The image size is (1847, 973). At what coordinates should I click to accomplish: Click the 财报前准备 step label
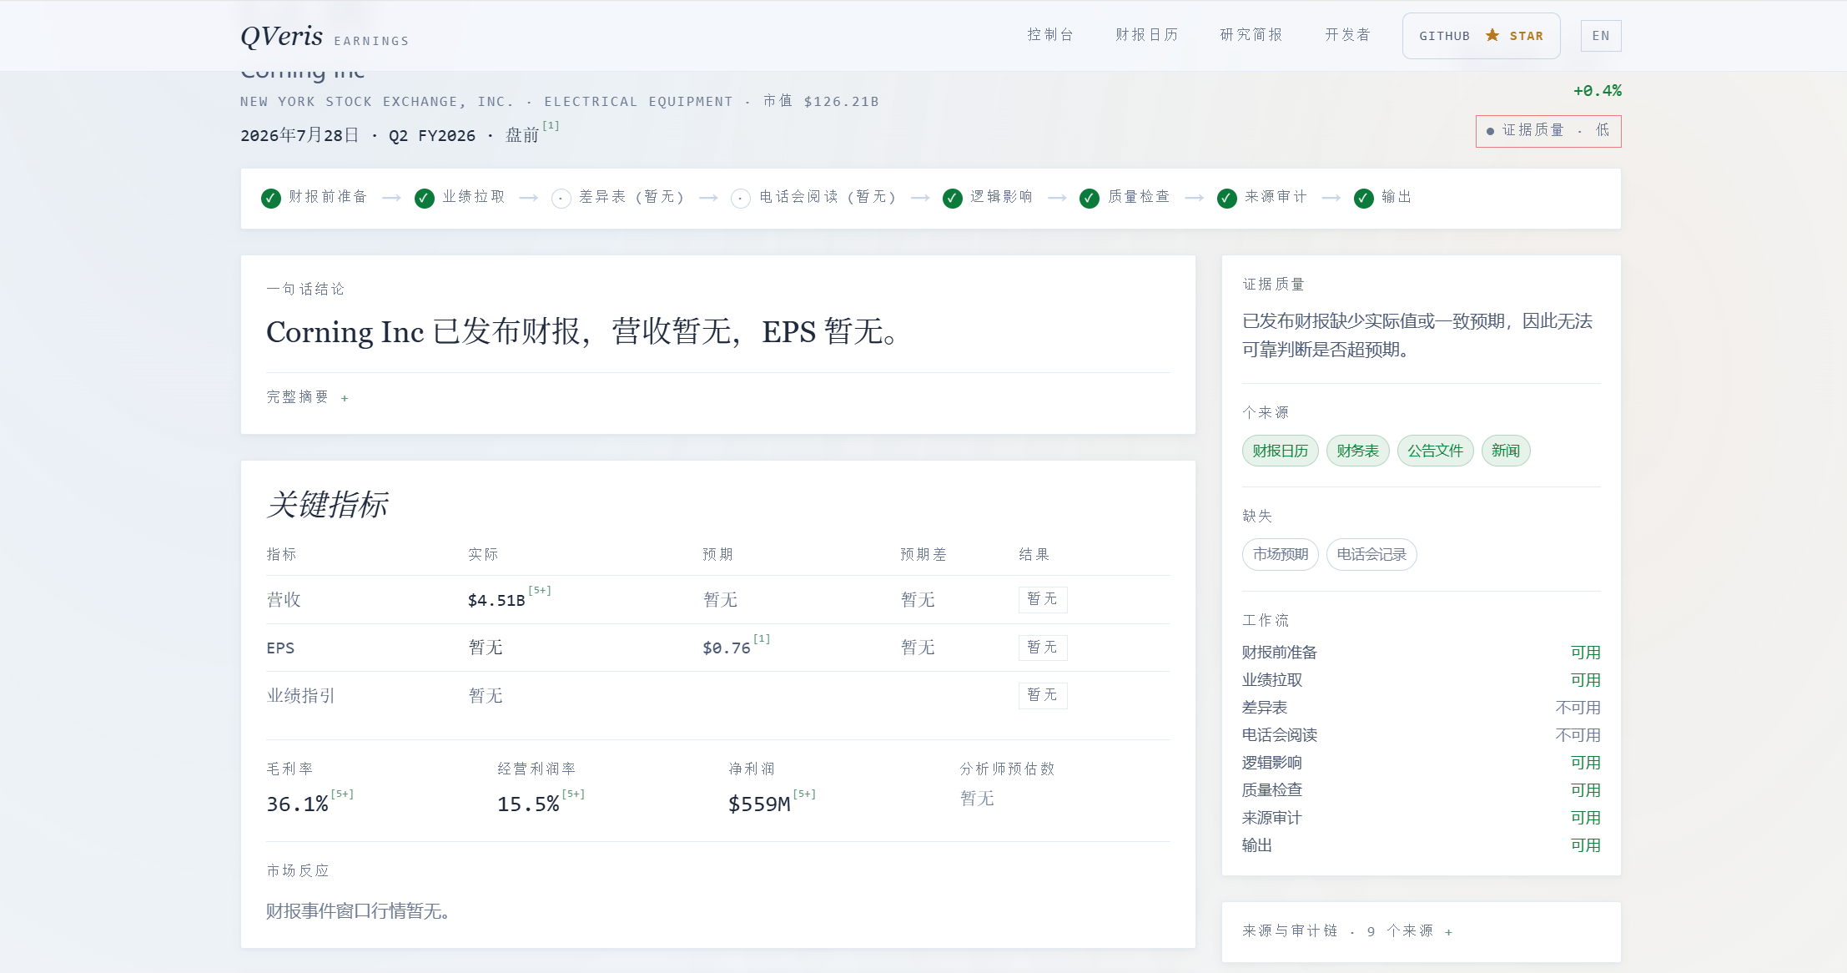[x=328, y=197]
